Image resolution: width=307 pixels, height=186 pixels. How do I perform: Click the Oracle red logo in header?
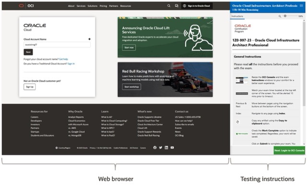pyautogui.click(x=21, y=6)
